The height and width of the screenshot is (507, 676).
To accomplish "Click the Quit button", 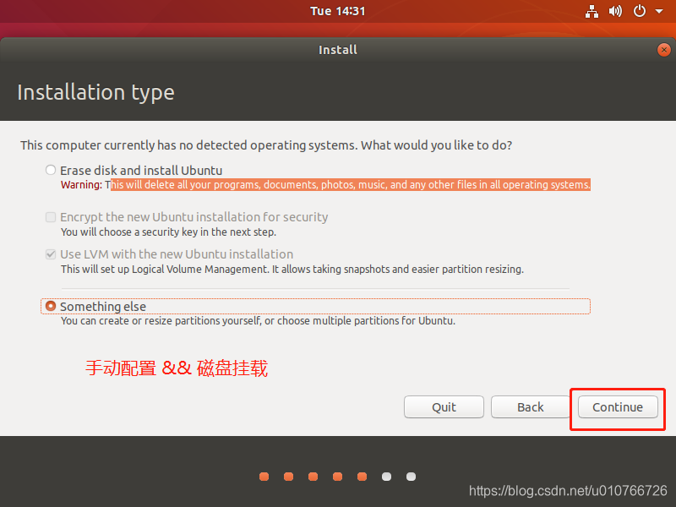I will pyautogui.click(x=444, y=407).
